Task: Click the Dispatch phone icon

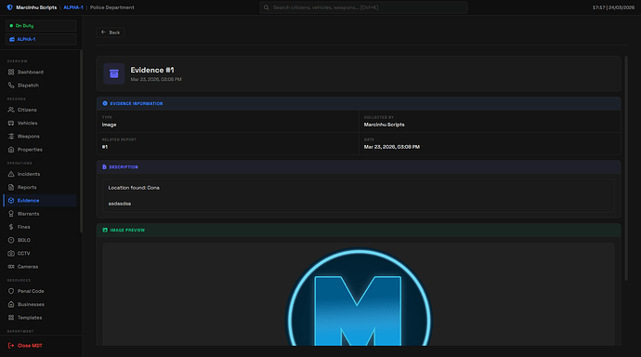Action: (x=11, y=85)
